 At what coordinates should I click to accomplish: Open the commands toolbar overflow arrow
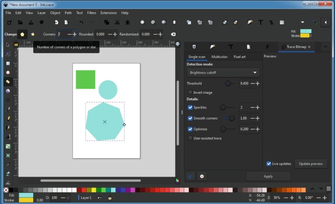tap(303, 22)
